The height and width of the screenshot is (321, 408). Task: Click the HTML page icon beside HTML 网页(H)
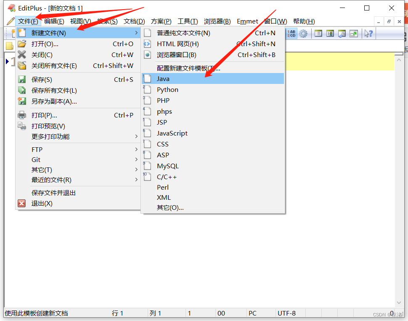pos(147,44)
